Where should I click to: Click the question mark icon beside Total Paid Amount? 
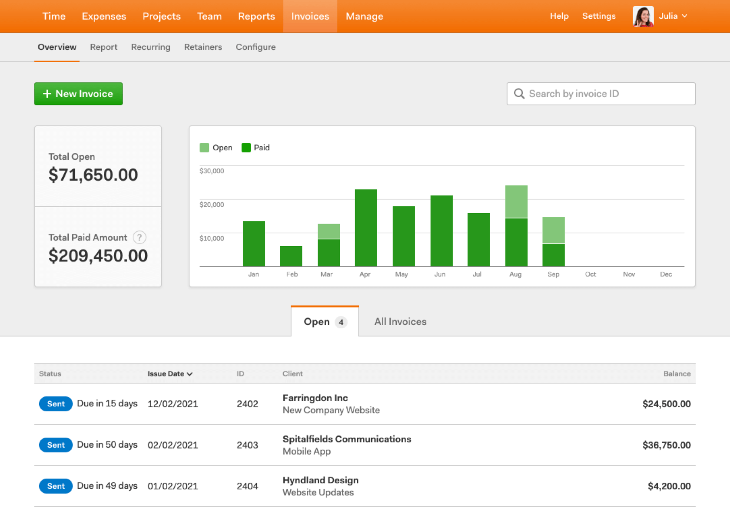139,237
